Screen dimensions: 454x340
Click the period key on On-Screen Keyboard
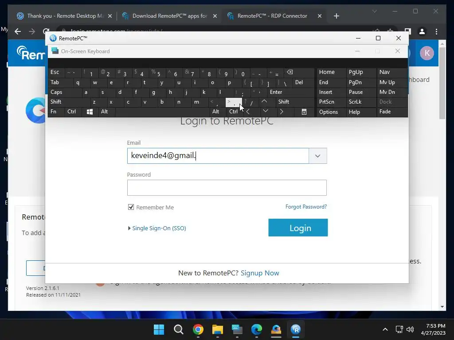tap(234, 102)
